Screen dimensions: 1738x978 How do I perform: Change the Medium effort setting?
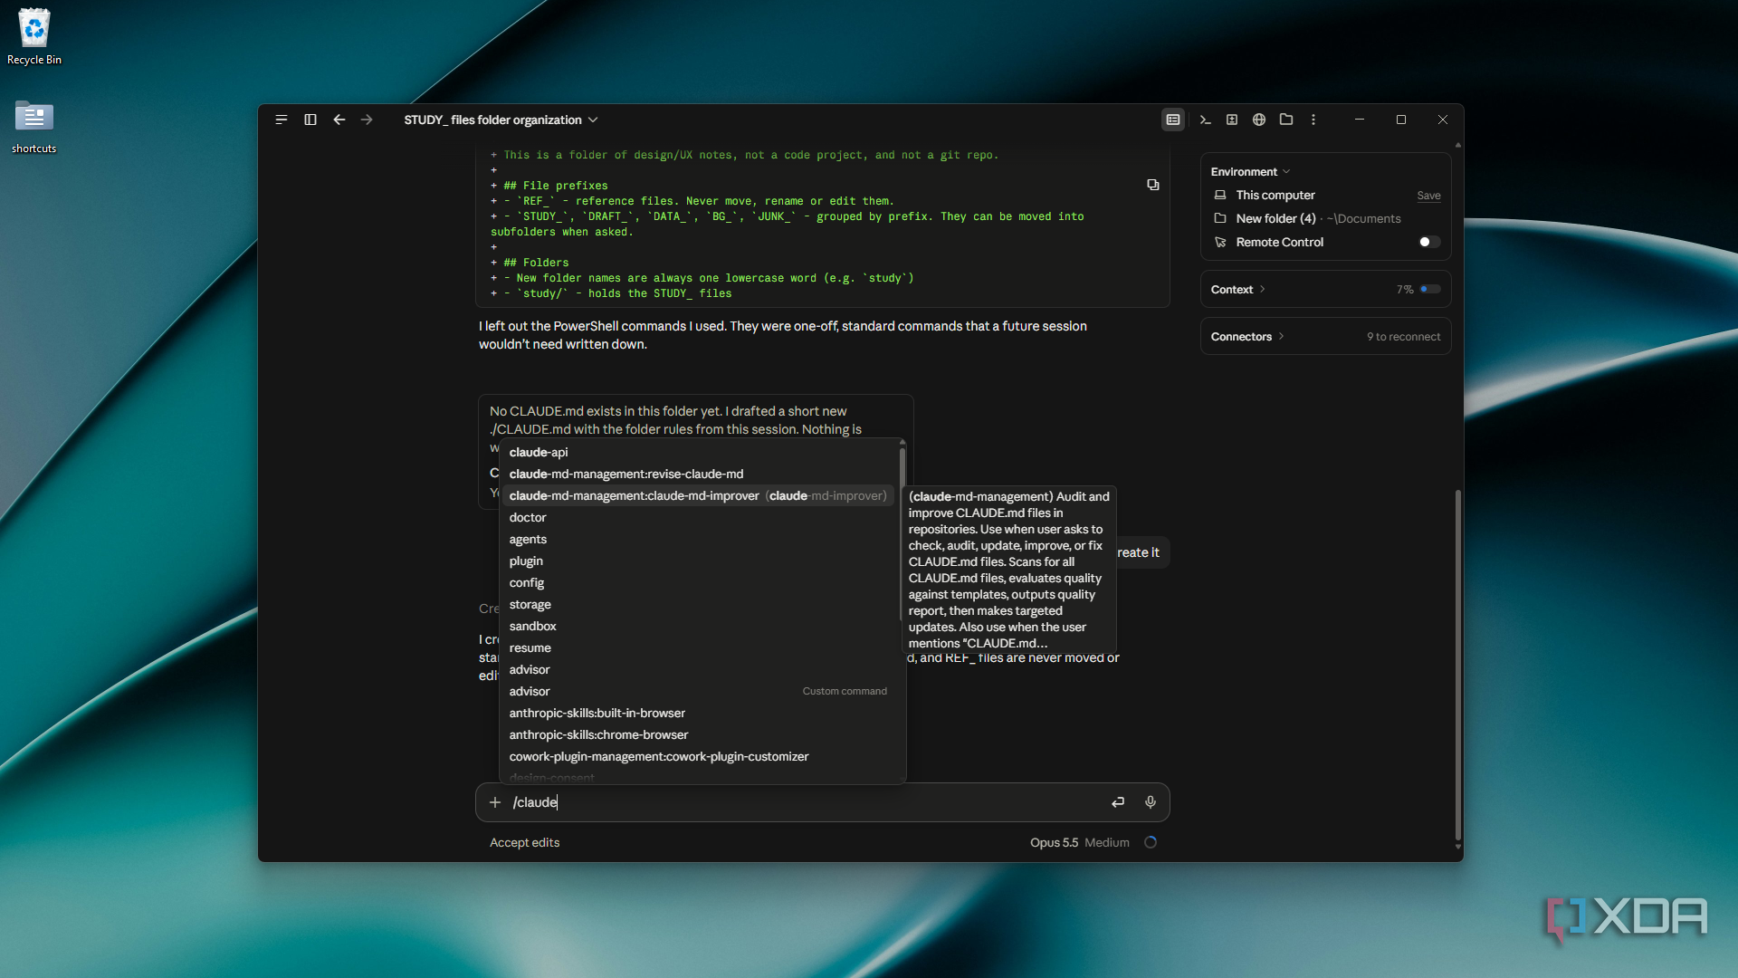tap(1107, 842)
